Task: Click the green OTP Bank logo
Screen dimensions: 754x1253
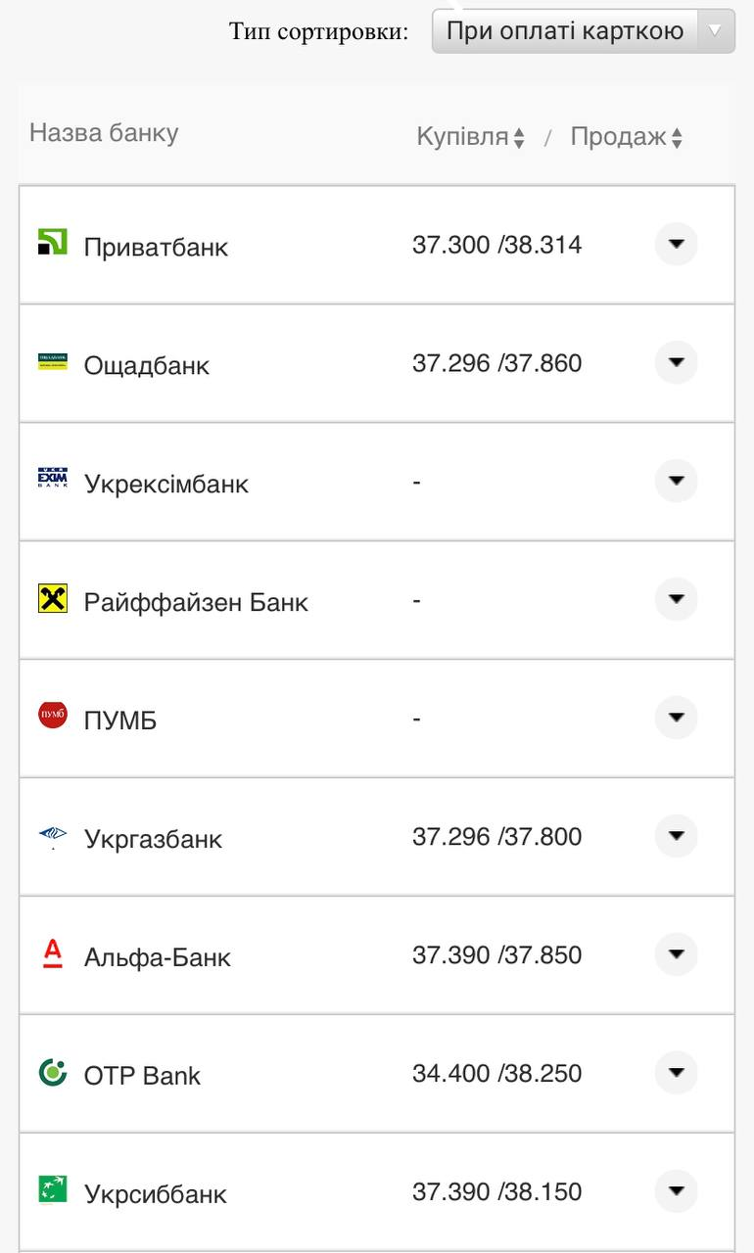Action: click(53, 1072)
